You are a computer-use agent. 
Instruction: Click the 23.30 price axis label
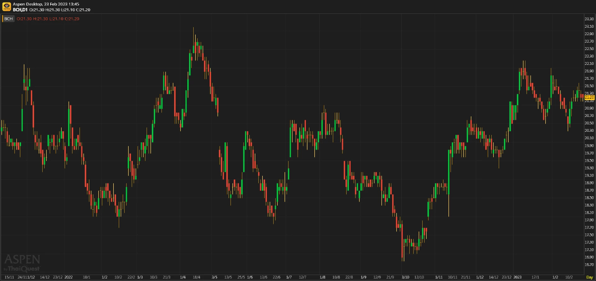click(x=590, y=19)
